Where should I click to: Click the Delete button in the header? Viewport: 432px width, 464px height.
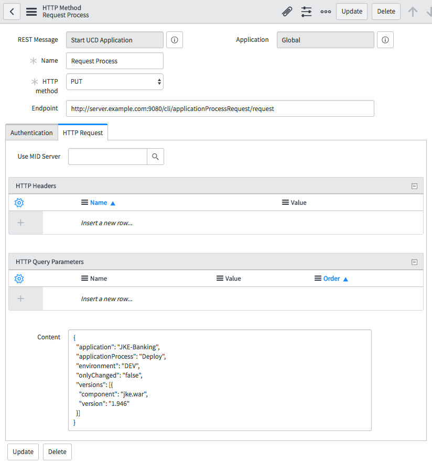click(386, 12)
